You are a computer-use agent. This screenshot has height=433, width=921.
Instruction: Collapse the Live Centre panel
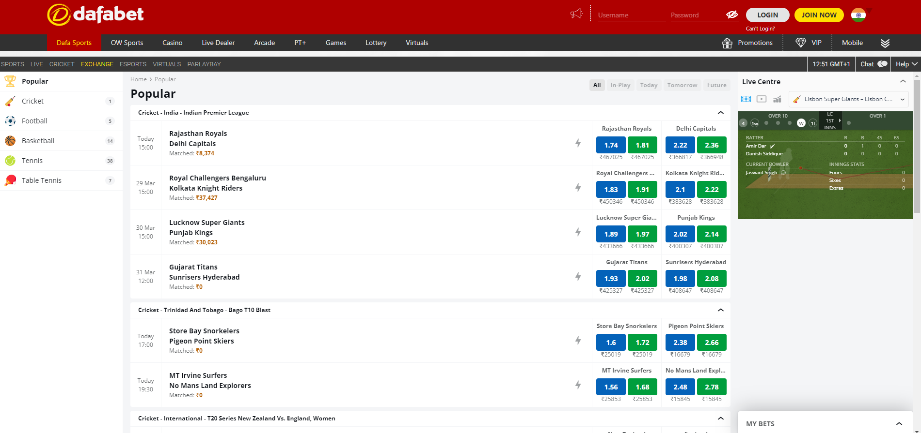click(903, 81)
